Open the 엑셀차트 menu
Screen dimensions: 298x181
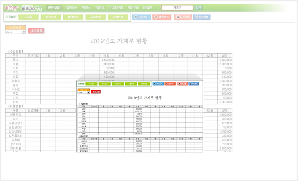pos(100,8)
